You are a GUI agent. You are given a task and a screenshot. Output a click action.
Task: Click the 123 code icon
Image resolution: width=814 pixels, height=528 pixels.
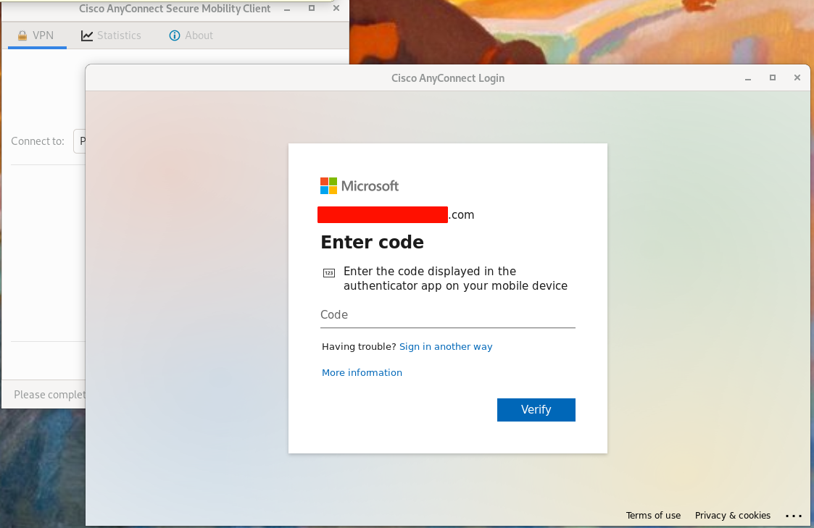329,273
